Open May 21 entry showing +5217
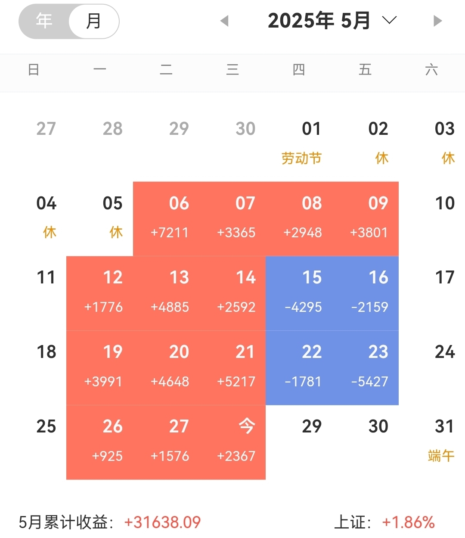The width and height of the screenshot is (465, 538). [x=232, y=368]
